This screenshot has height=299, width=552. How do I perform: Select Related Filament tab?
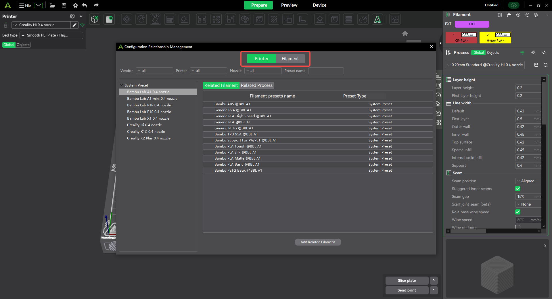click(221, 85)
